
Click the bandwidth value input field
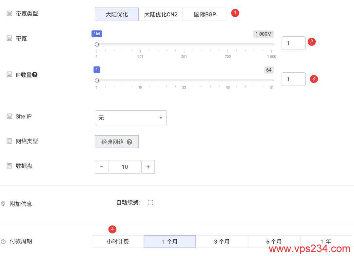(x=293, y=43)
